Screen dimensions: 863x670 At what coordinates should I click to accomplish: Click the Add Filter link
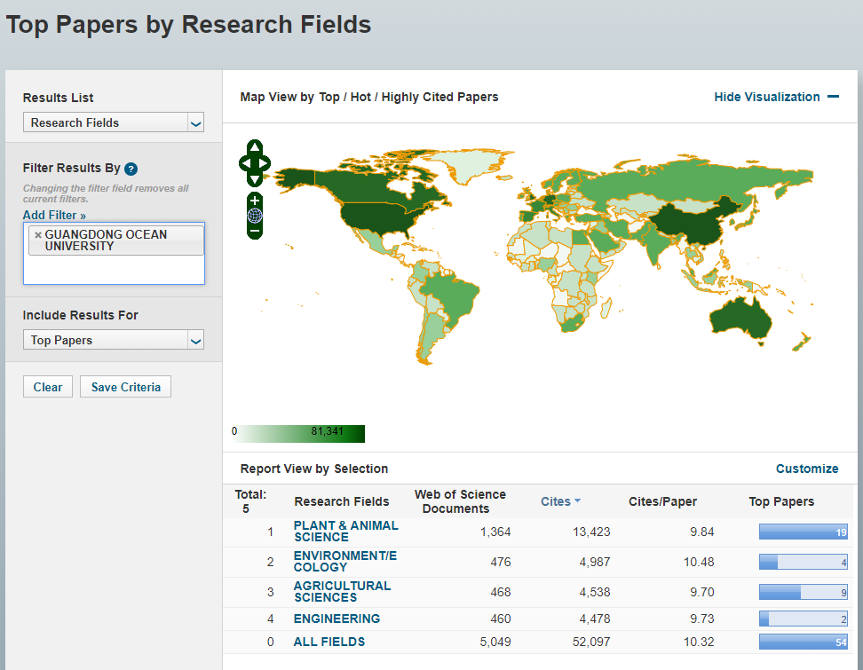click(54, 215)
